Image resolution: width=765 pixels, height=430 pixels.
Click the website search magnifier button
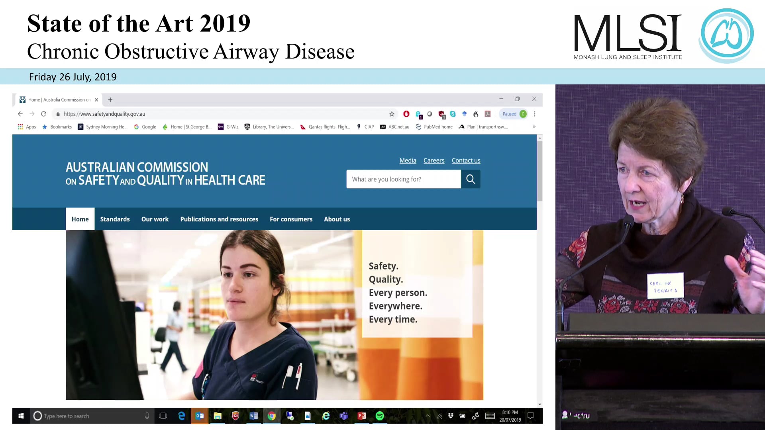[x=471, y=179]
